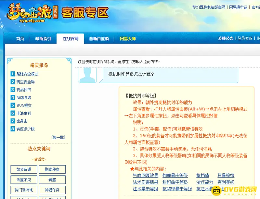Screen dimensions: 260x199
Task: Select recommendation 2 清空安全码
Action: (x=26, y=82)
